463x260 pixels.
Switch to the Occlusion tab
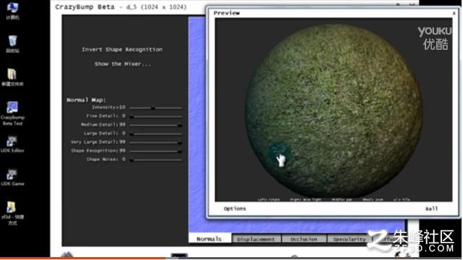click(304, 239)
